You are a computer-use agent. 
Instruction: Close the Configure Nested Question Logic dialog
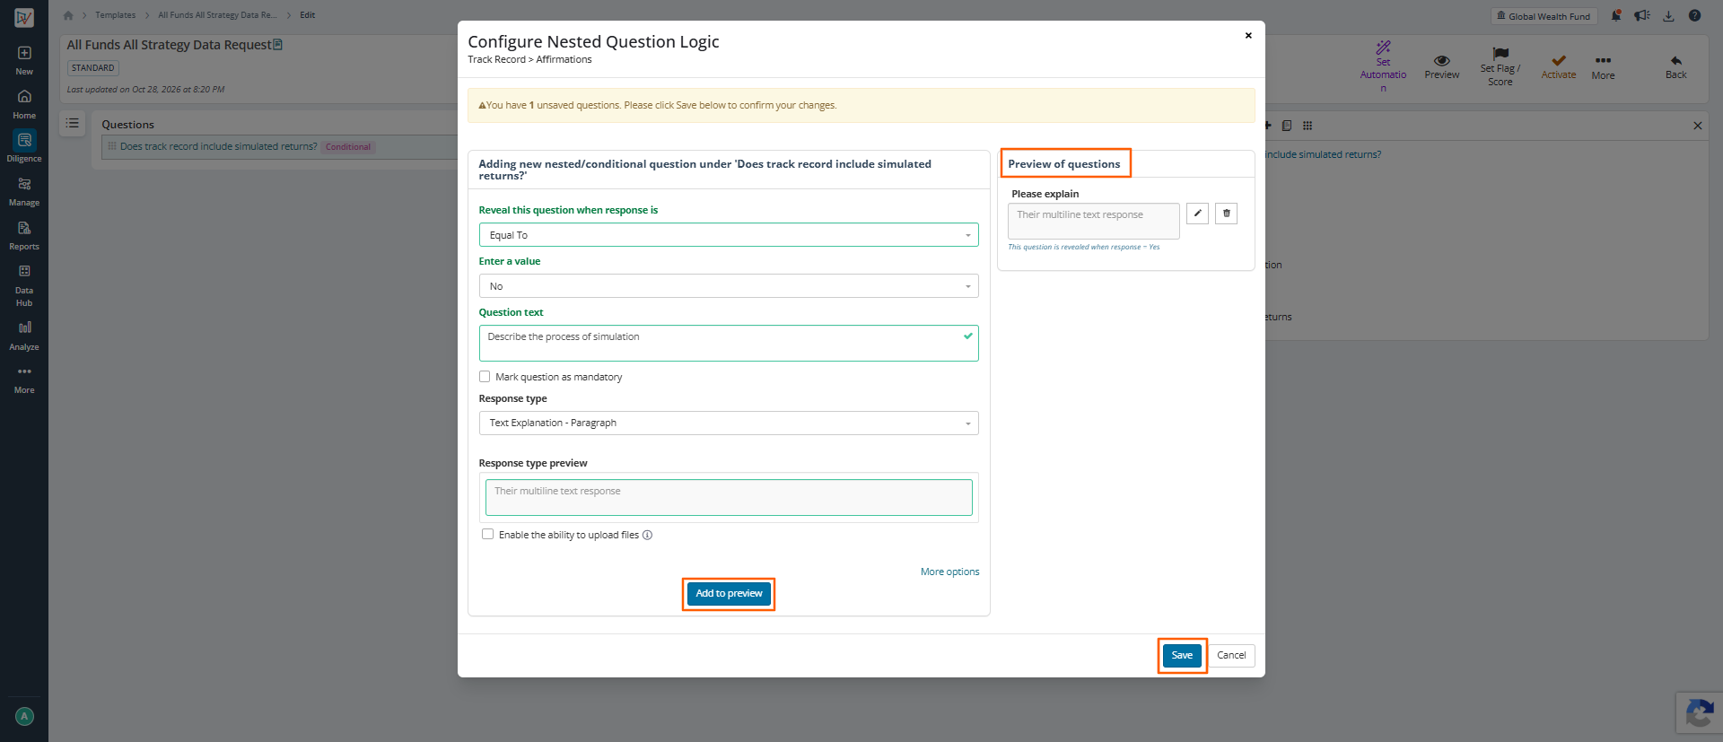coord(1248,36)
